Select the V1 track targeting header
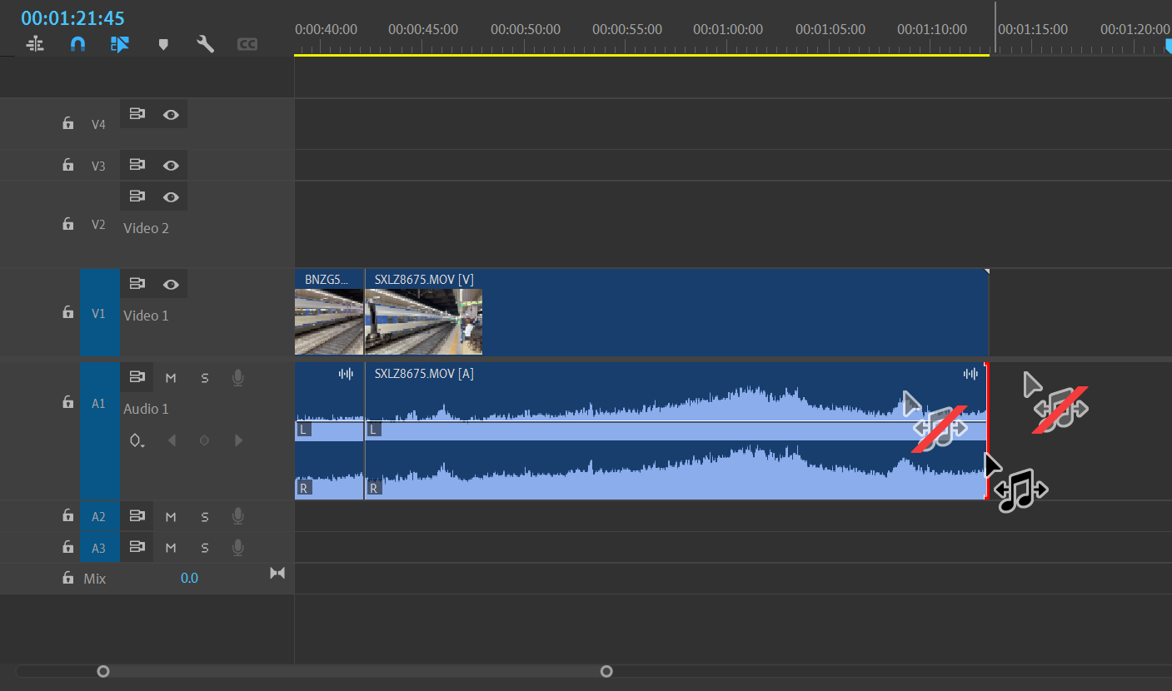 coord(99,315)
